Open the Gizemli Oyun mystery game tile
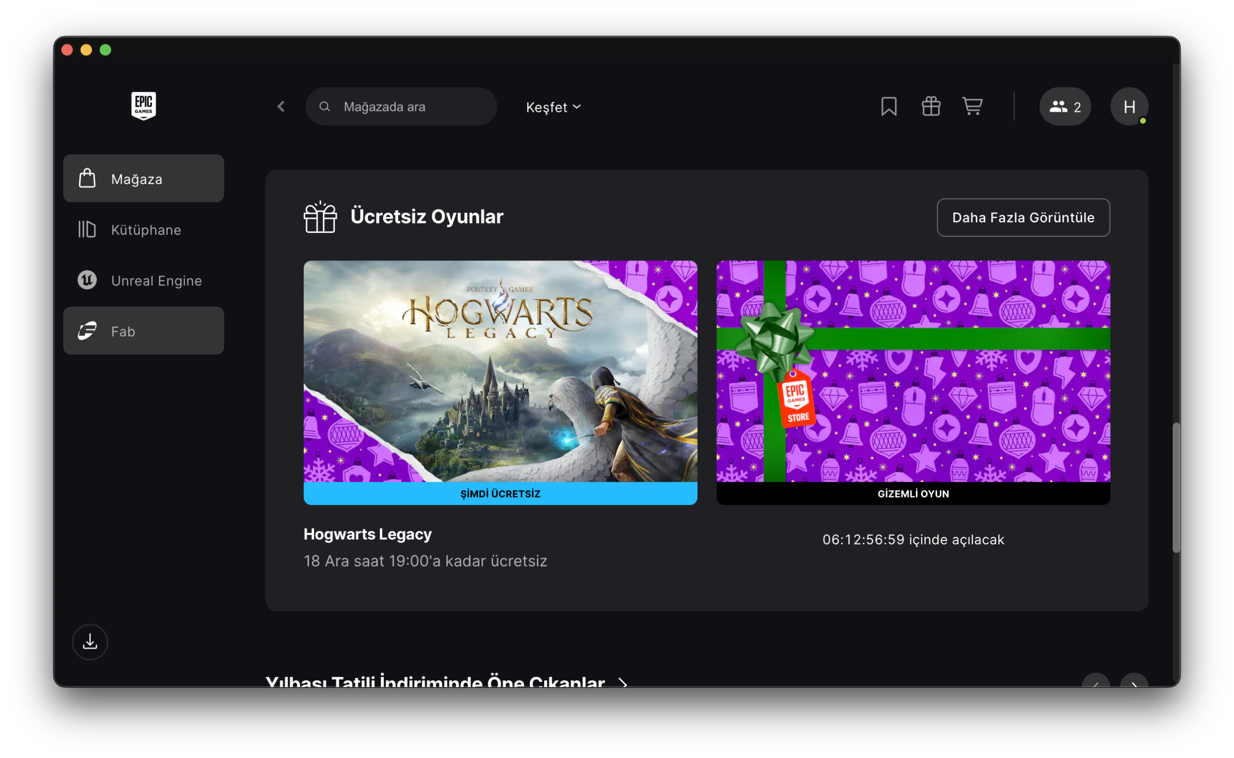 913,382
